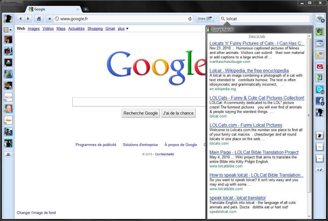Click View in tab link
328x221 pixels.
point(257,36)
